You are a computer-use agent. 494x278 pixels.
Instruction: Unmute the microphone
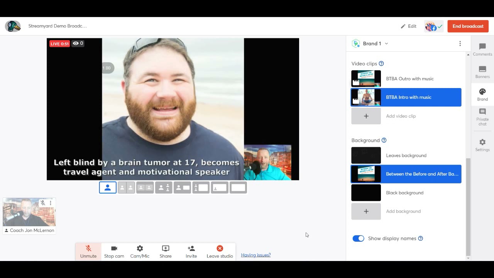click(x=88, y=252)
